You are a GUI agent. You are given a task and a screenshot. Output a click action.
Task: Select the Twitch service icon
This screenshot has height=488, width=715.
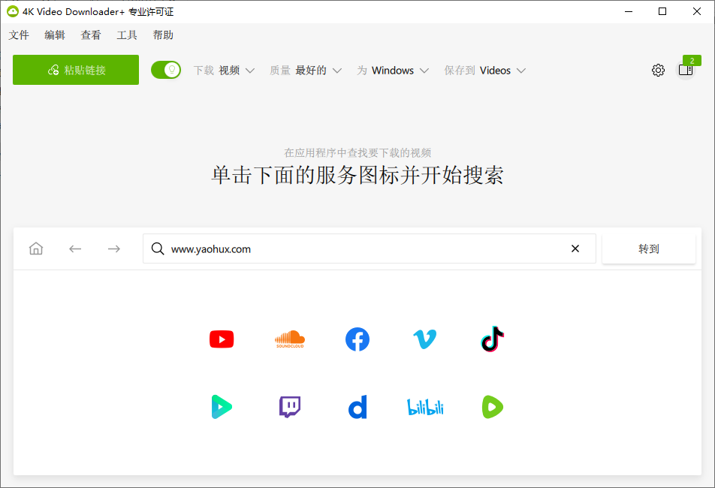(x=289, y=407)
